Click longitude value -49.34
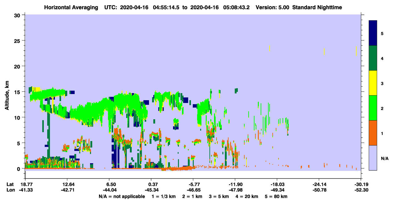 point(277,190)
